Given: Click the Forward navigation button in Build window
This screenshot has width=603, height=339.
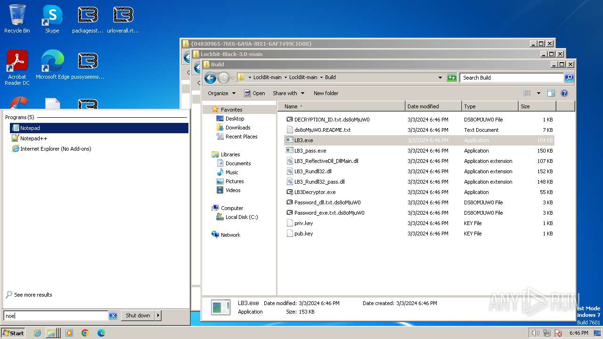Looking at the screenshot, I should (223, 78).
